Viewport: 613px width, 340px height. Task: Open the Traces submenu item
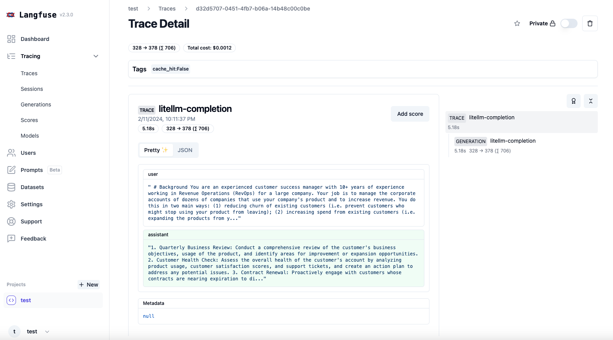29,73
